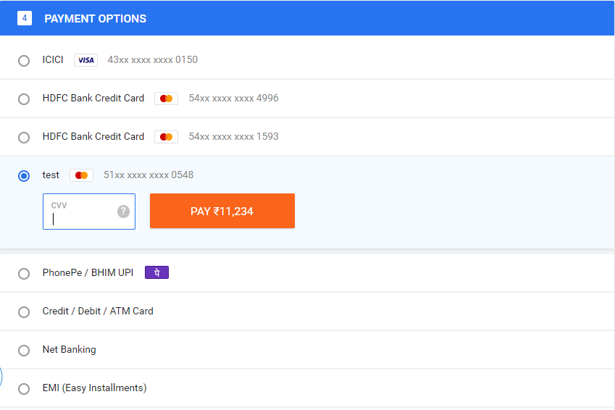The image size is (615, 410).
Task: Click the masked number 43xx xxxx xxxx 0150
Action: (153, 59)
